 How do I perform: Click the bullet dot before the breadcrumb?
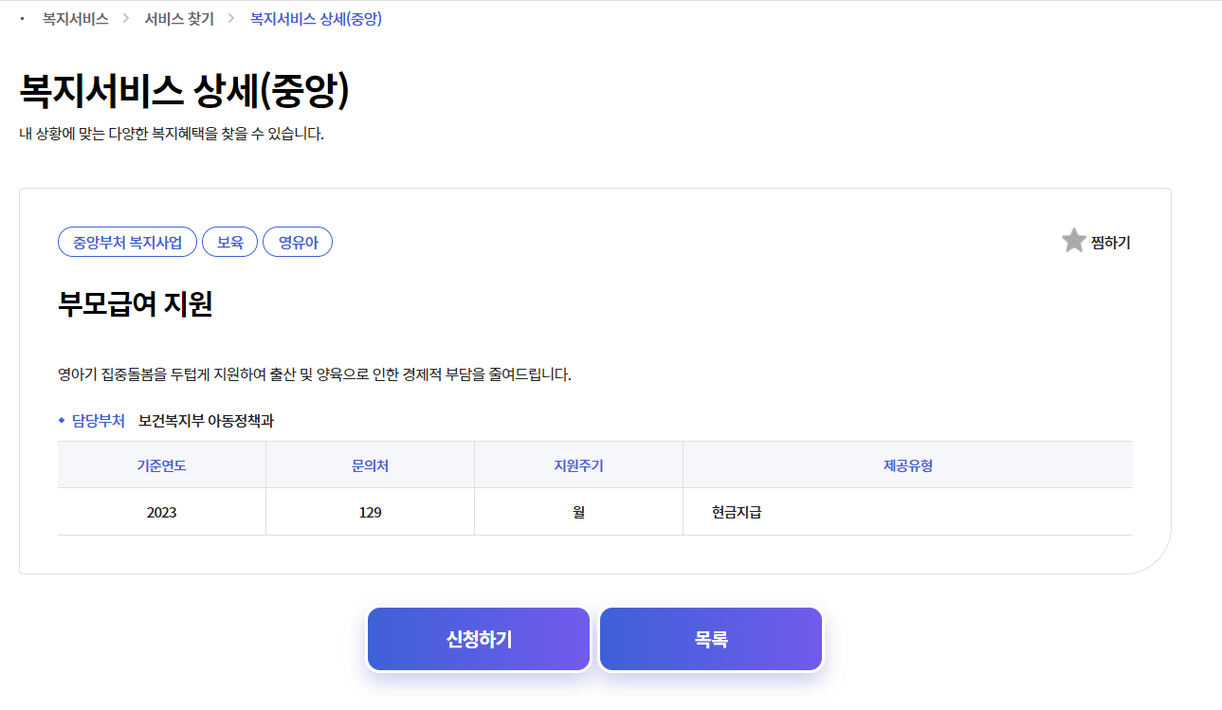20,18
